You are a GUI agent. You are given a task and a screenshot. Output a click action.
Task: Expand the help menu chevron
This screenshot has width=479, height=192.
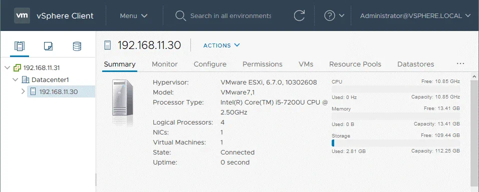coord(342,15)
